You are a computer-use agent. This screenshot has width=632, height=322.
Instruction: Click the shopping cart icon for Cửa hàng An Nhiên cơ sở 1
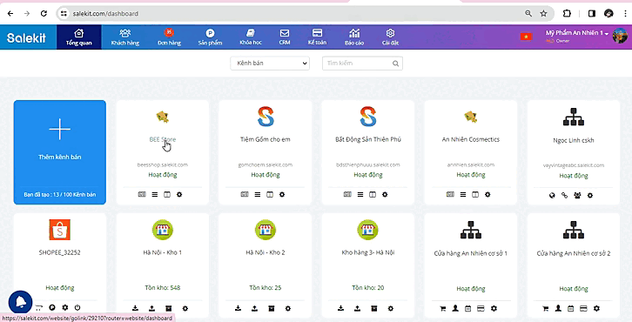pos(443,308)
